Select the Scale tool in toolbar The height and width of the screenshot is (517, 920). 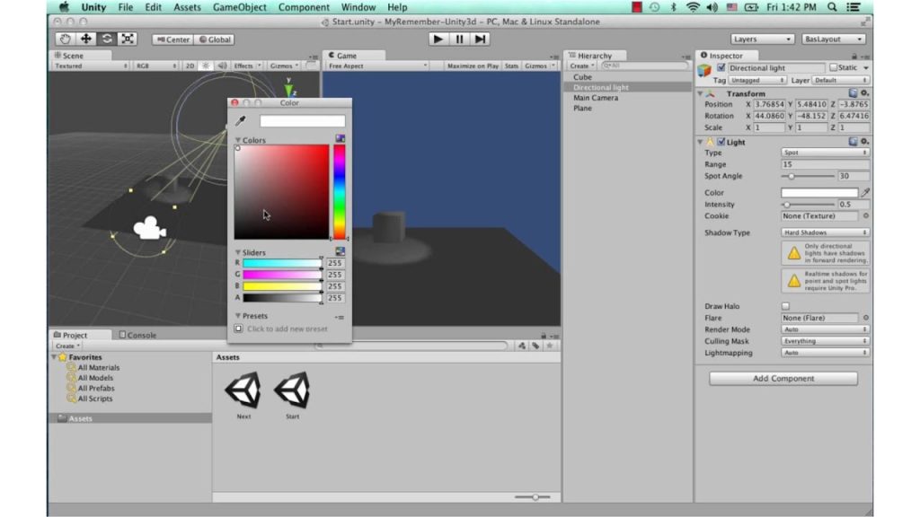tap(128, 39)
